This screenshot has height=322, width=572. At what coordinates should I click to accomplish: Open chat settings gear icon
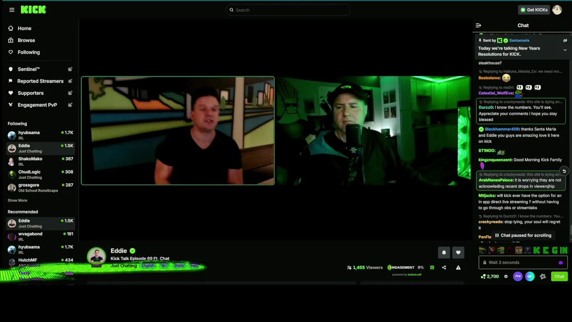(506, 276)
